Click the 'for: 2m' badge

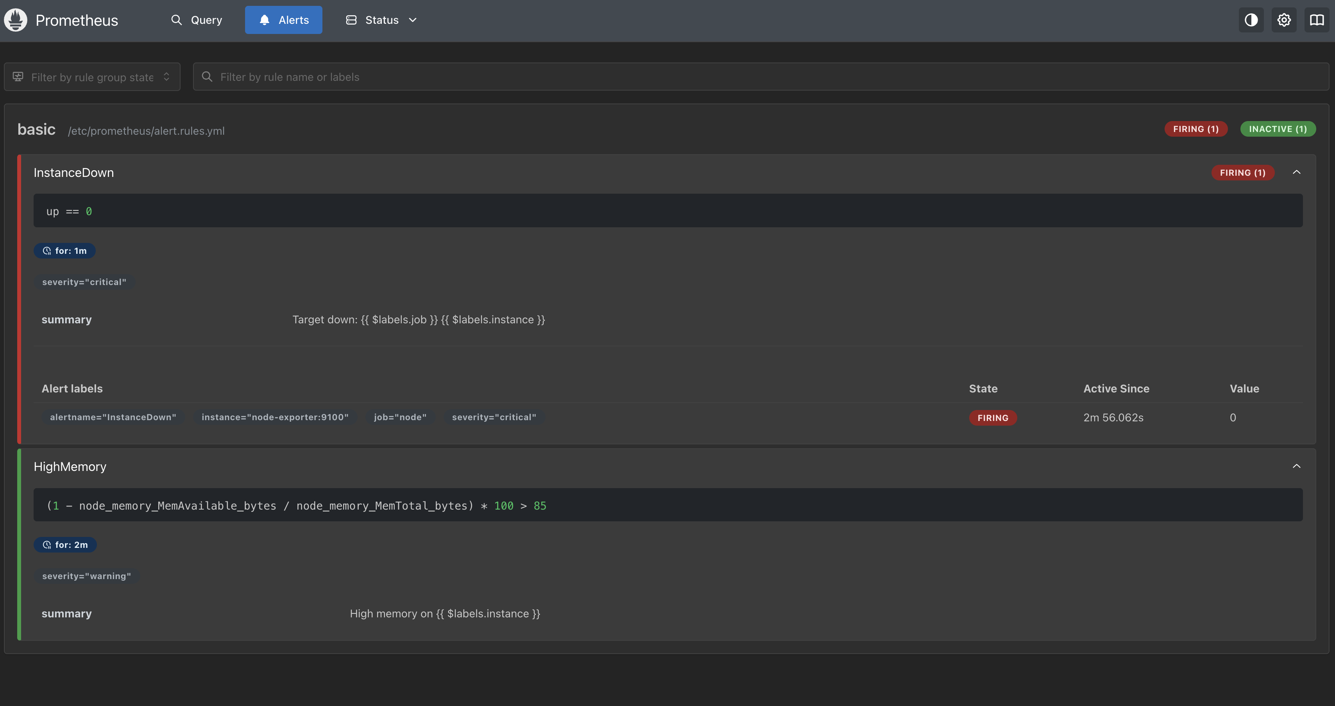point(65,545)
